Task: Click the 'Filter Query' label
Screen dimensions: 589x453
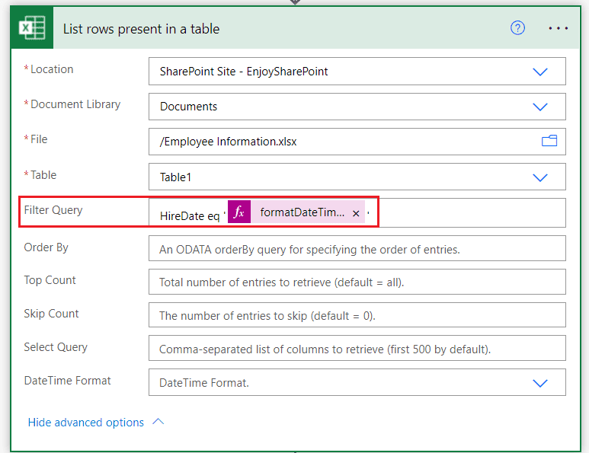Action: click(53, 210)
